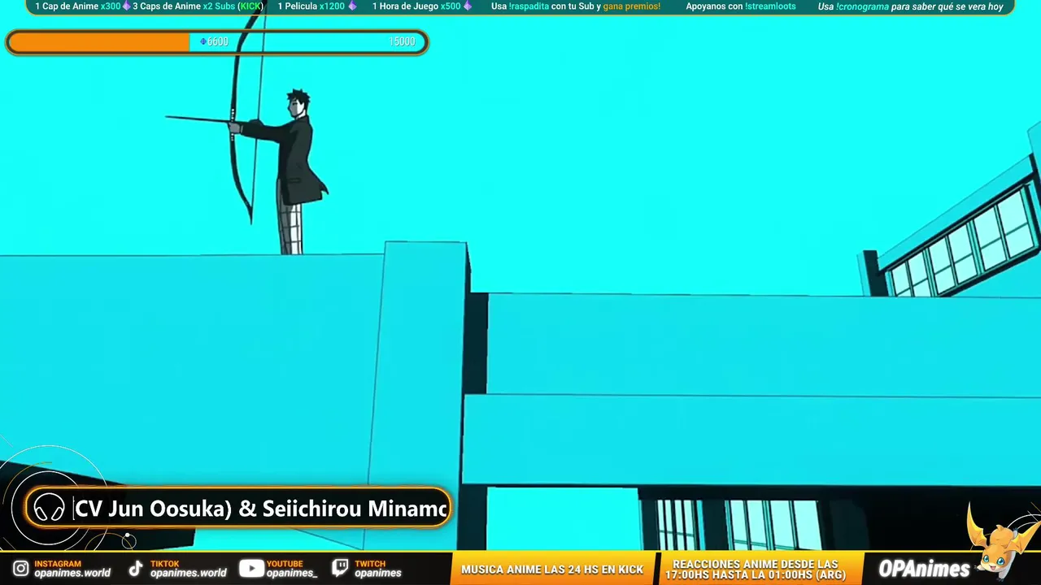Click the green KICK label in the ticker
Screen dimensions: 1041x585
point(250,6)
